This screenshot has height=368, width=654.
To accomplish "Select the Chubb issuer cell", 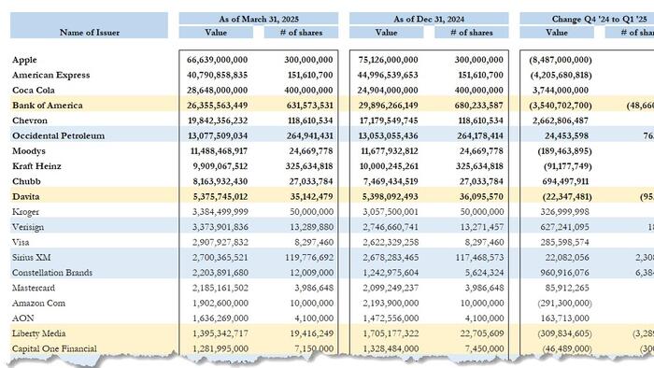I will (x=26, y=182).
